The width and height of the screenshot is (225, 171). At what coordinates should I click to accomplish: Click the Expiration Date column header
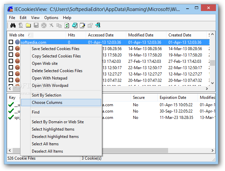click(177, 98)
